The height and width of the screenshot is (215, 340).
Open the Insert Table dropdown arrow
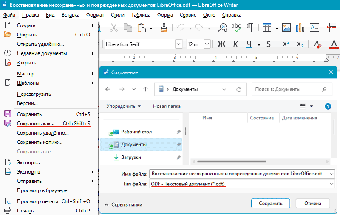click(x=277, y=28)
